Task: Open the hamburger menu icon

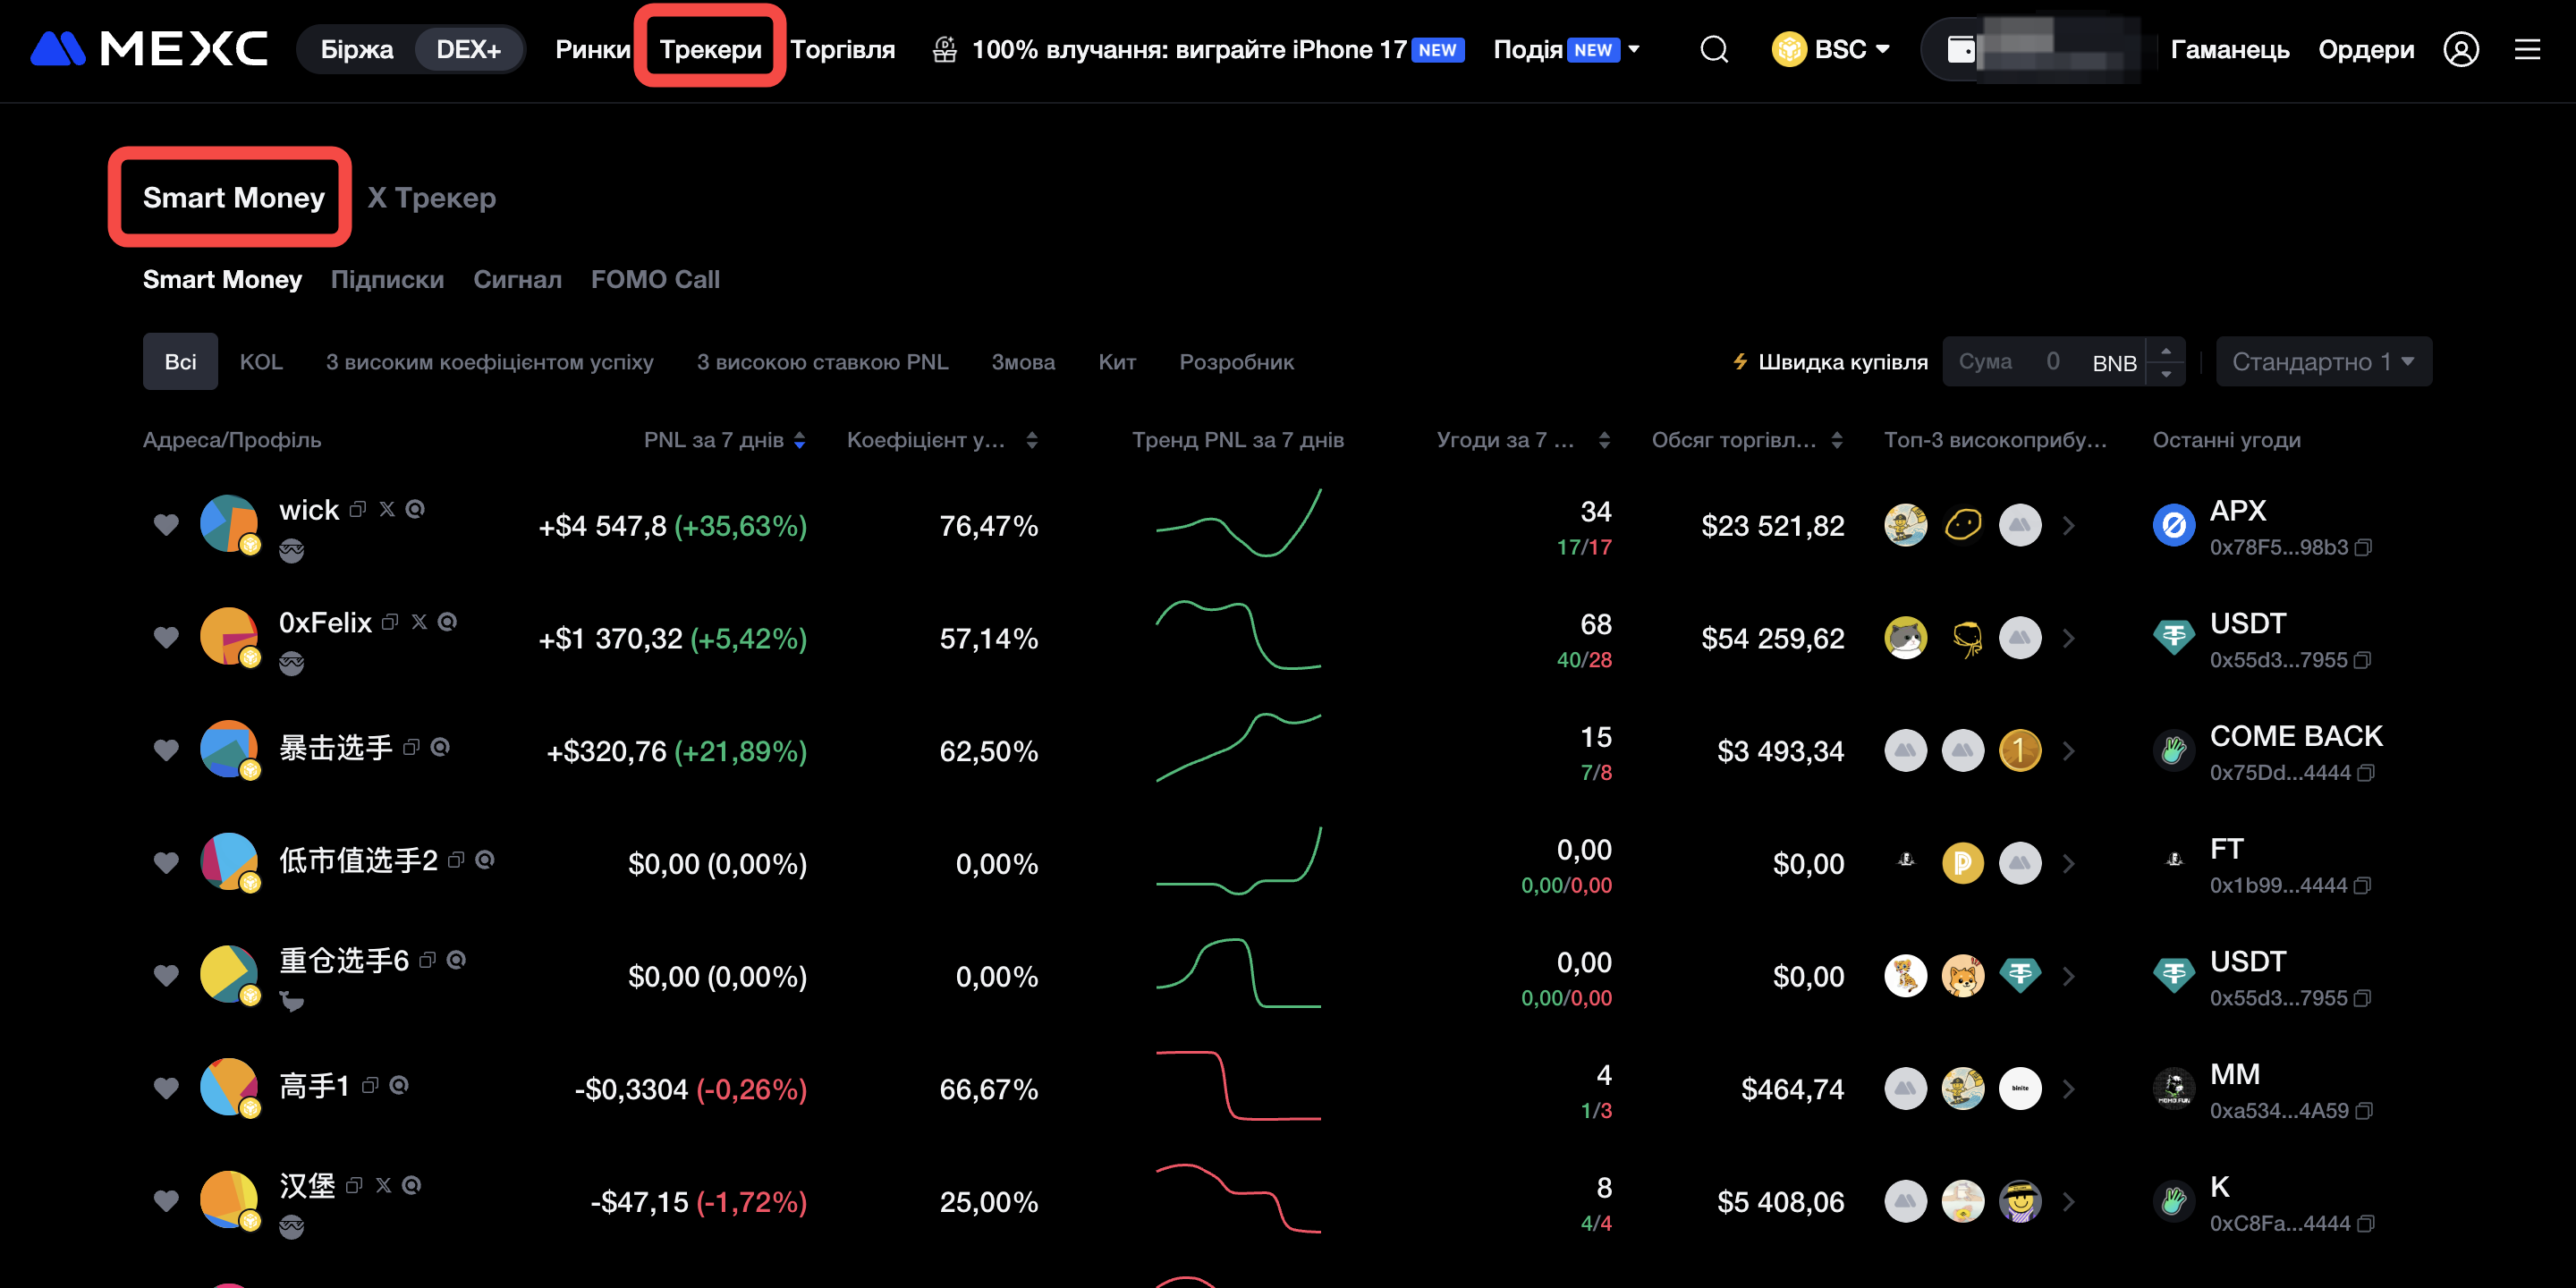Action: click(2527, 49)
